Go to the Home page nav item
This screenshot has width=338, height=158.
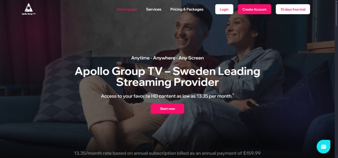click(127, 9)
